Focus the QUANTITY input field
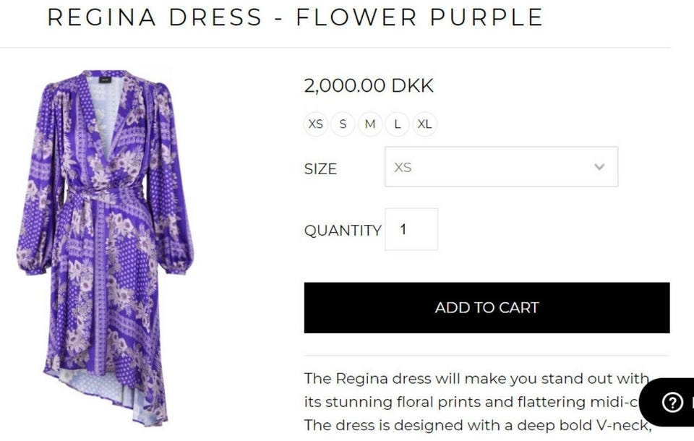The width and height of the screenshot is (694, 441). [411, 229]
